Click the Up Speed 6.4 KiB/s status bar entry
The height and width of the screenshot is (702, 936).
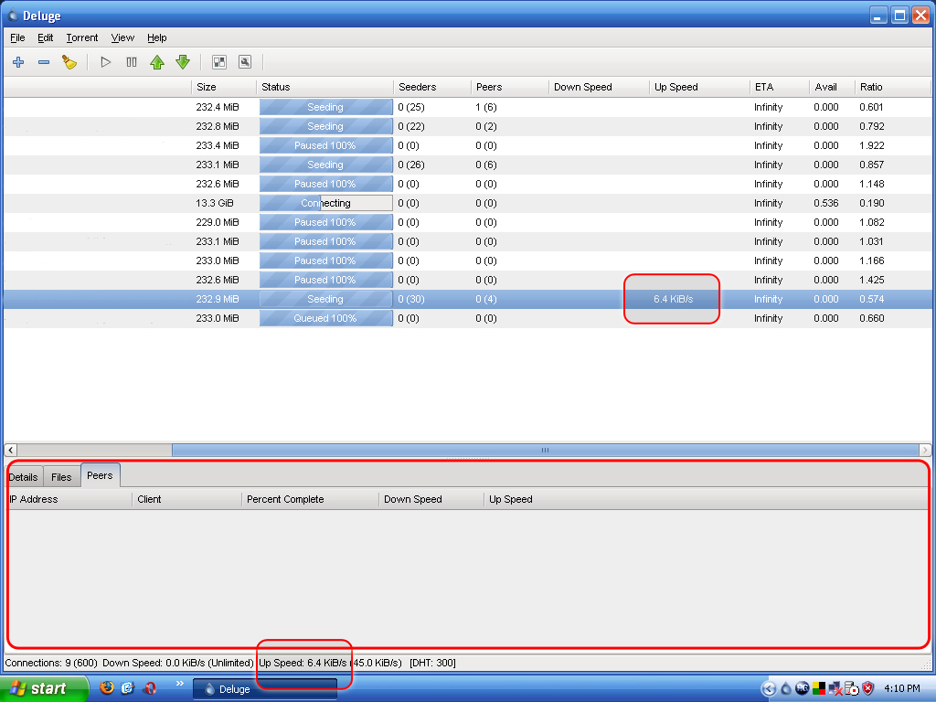click(330, 664)
